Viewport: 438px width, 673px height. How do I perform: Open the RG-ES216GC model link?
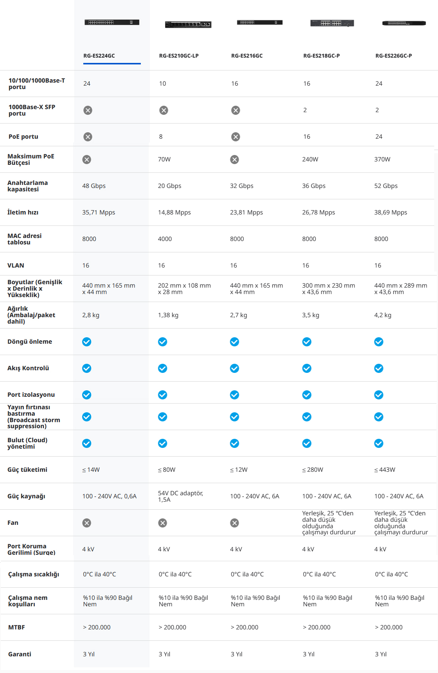pyautogui.click(x=247, y=56)
